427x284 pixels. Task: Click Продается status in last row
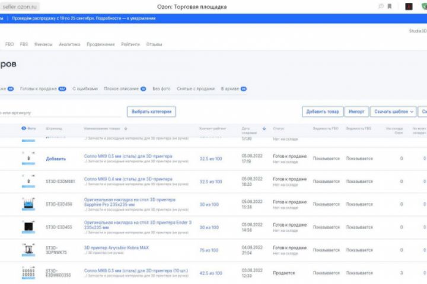pos(283,273)
